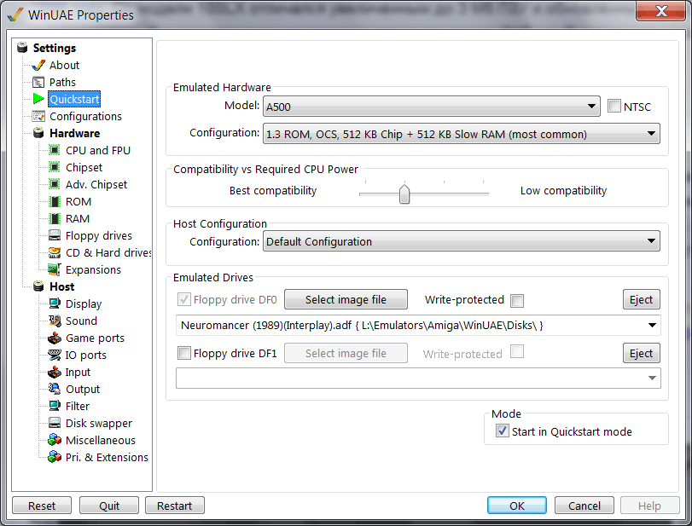
Task: Open the DF0 Neuromancer image path dropdown
Action: (418, 326)
